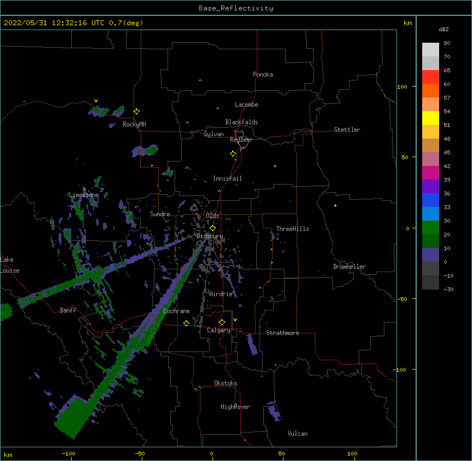
Task: Click the Drumheller label
Action: click(349, 267)
